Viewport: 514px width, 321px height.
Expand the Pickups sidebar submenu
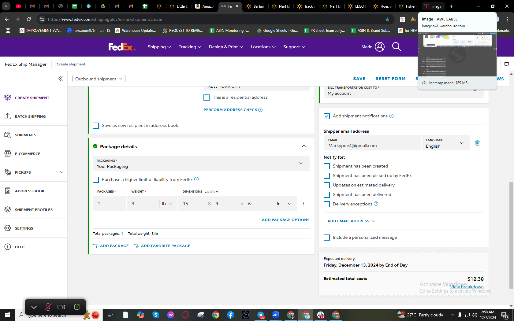pyautogui.click(x=62, y=172)
